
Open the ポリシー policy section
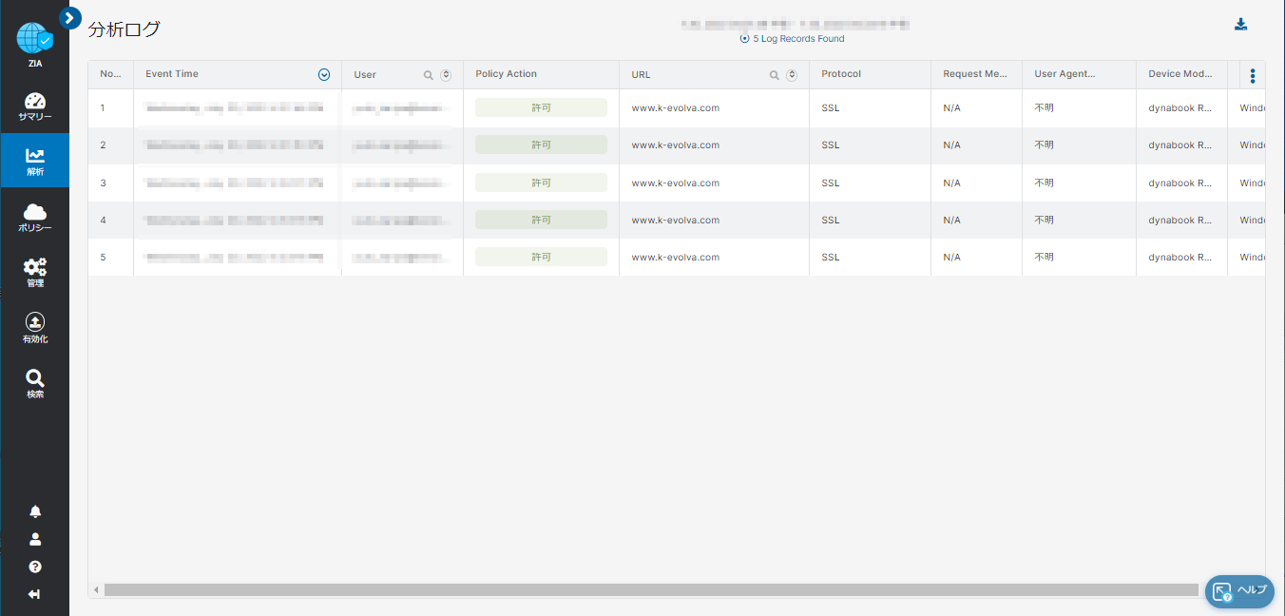pyautogui.click(x=35, y=218)
